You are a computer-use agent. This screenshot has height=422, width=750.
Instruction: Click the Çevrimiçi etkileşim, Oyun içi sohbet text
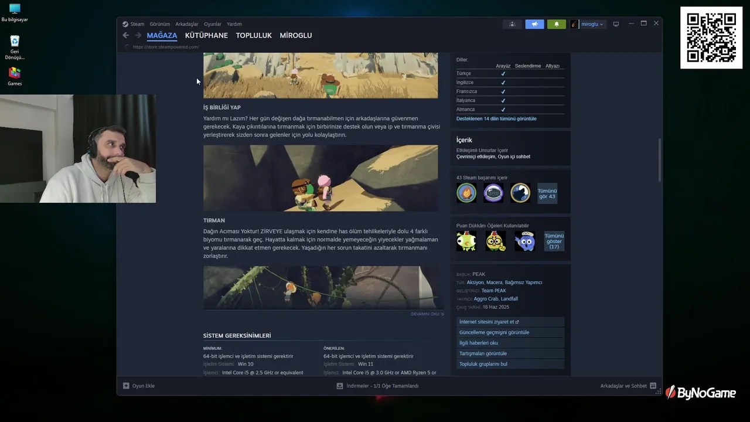point(493,156)
